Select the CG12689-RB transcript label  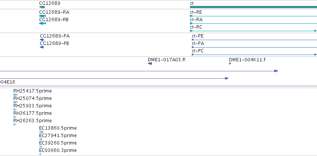54,20
